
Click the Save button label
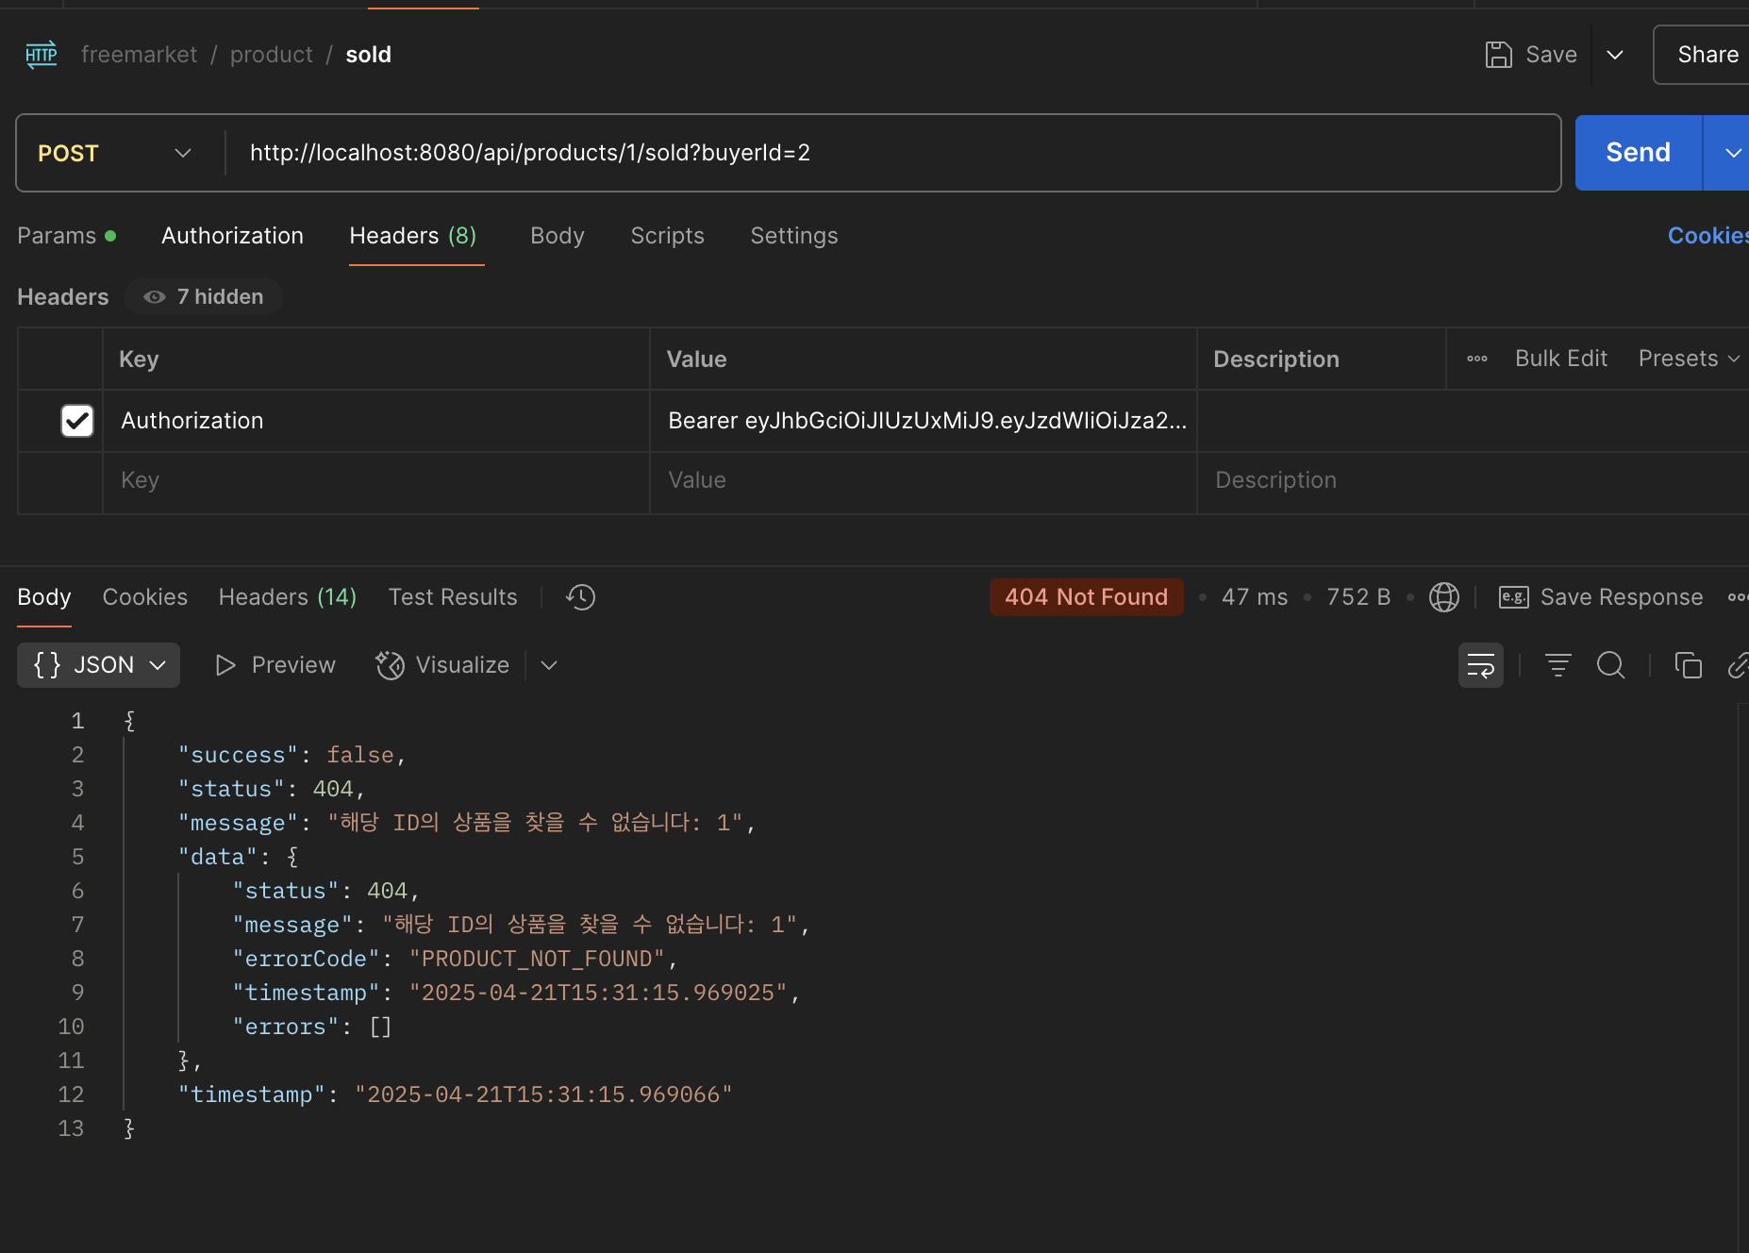1552,55
